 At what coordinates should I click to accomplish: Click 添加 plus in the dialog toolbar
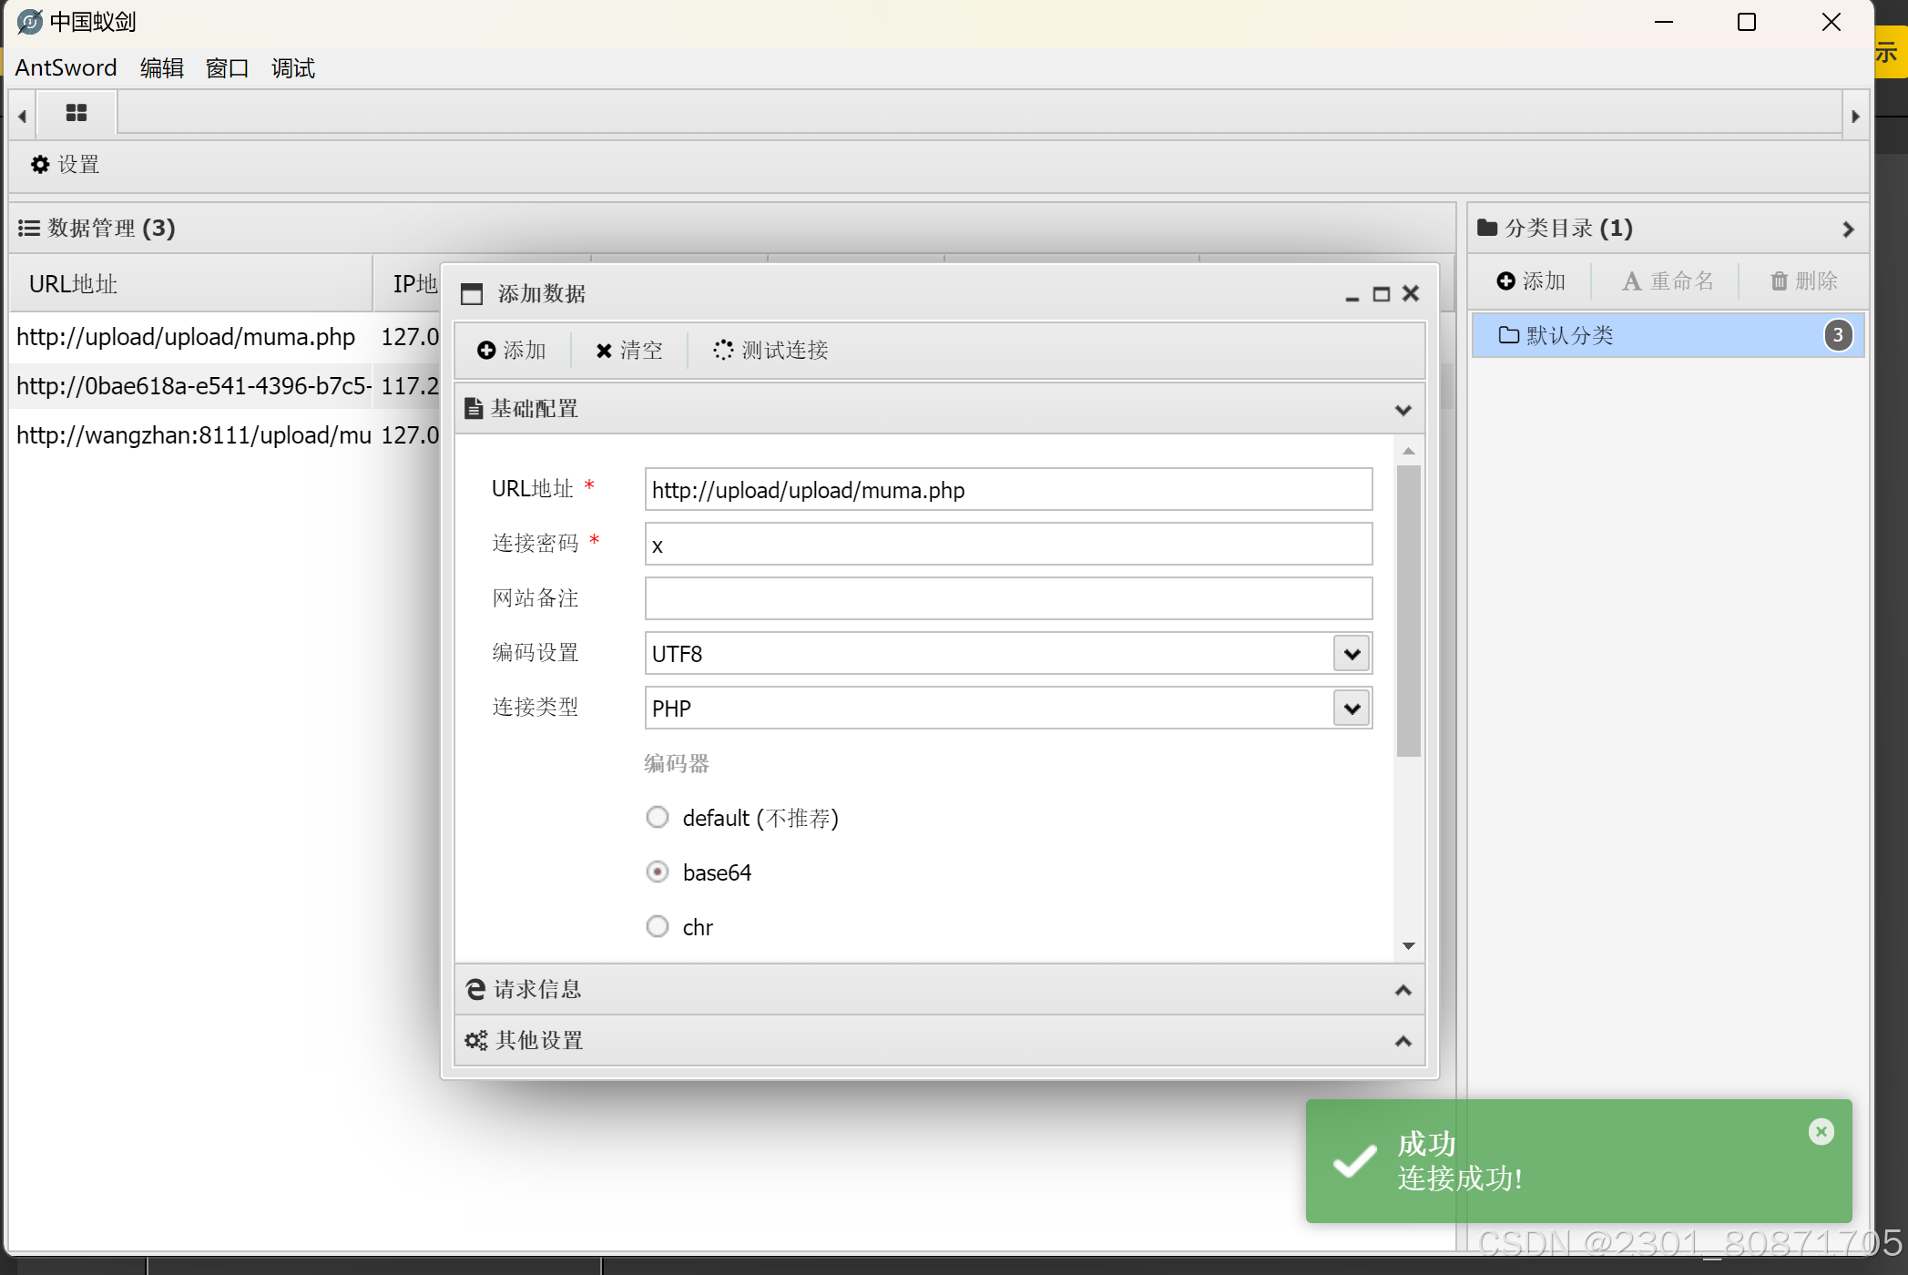point(512,351)
